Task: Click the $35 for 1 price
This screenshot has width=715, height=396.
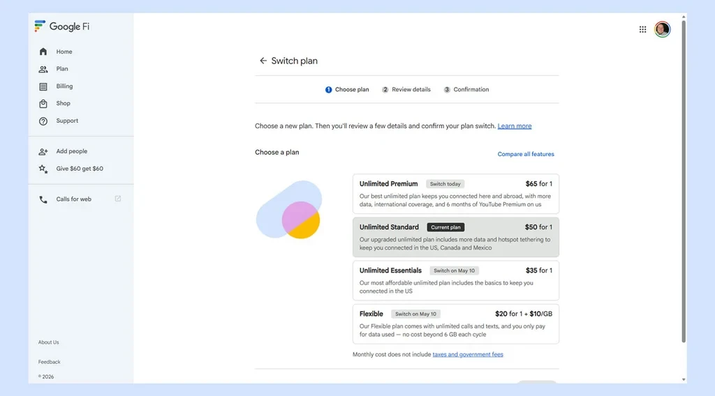Action: [x=538, y=271]
